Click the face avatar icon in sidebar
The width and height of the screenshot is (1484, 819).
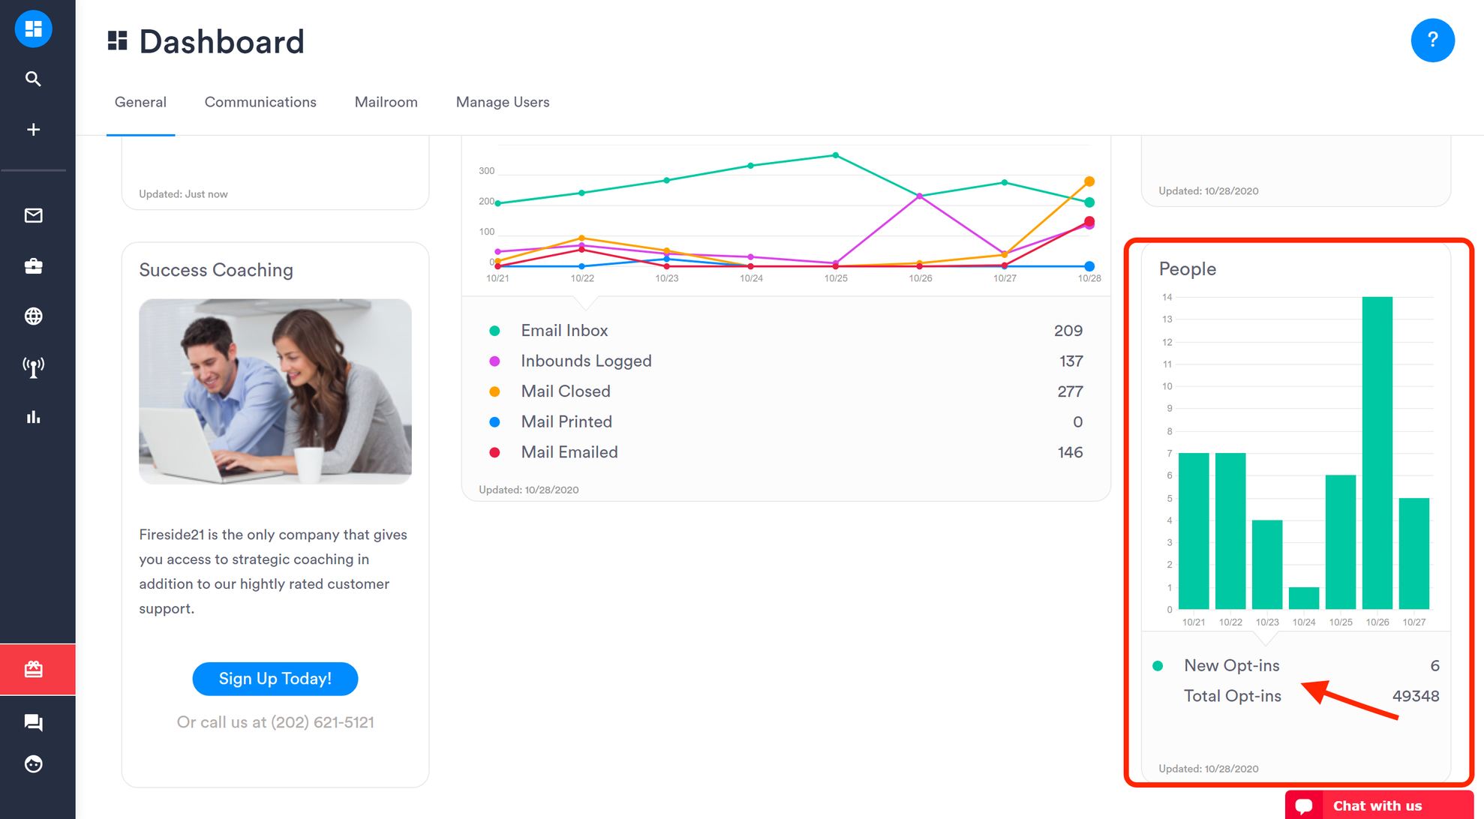click(33, 764)
